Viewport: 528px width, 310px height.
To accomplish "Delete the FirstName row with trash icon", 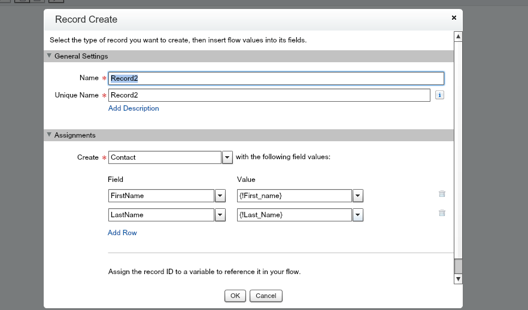I will click(x=442, y=194).
